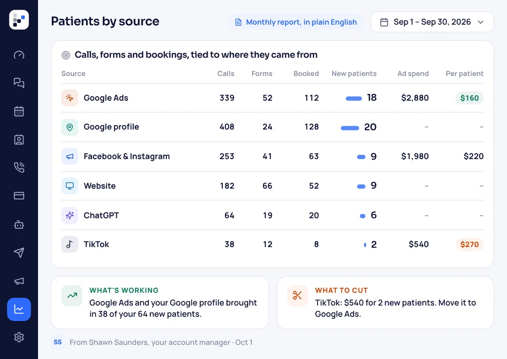
Task: Click the Website monitor icon
Action: pyautogui.click(x=70, y=186)
